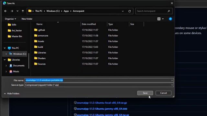The width and height of the screenshot is (207, 116).
Task: Sort by the Name column
Action: coord(39,24)
